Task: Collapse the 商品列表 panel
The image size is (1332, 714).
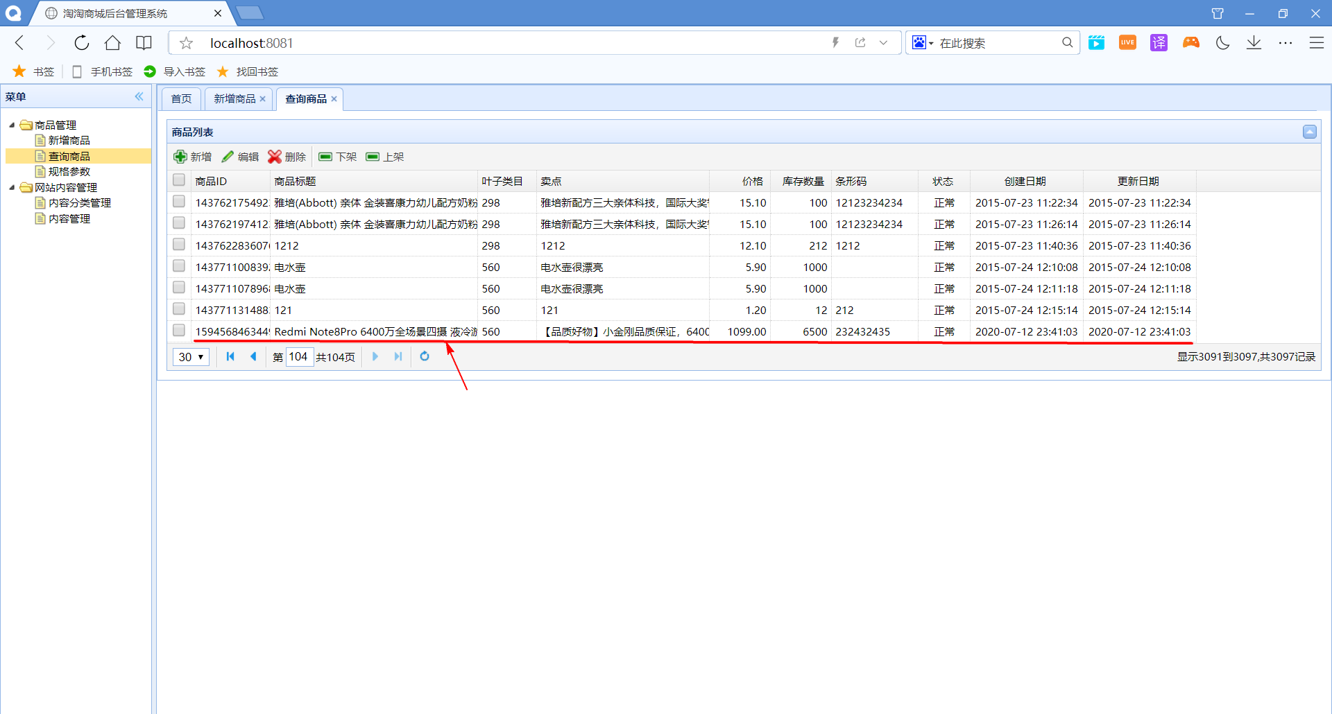Action: [1309, 132]
